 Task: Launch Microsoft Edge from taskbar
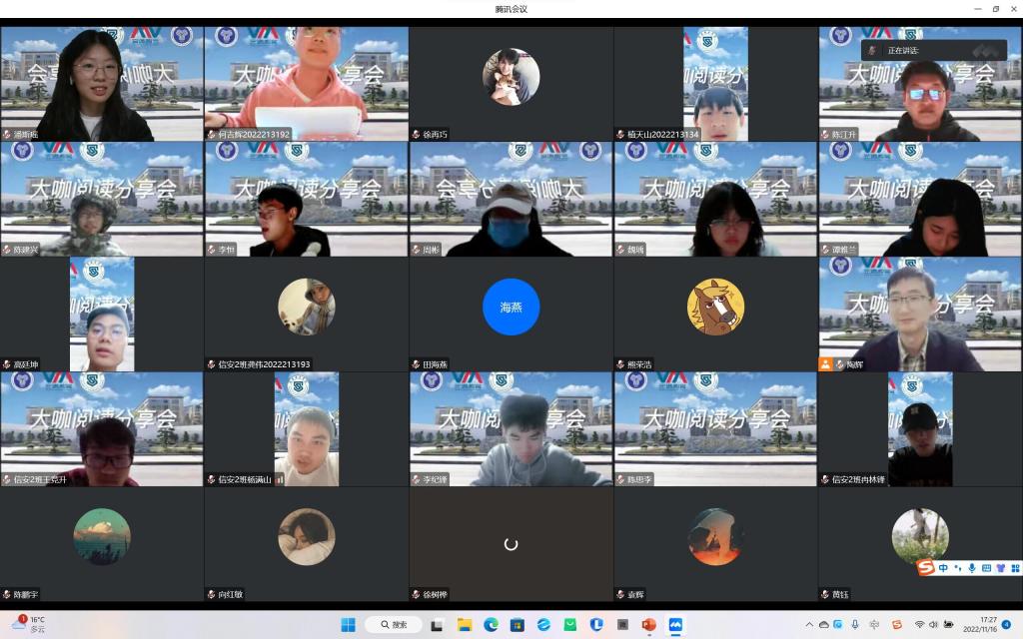491,625
